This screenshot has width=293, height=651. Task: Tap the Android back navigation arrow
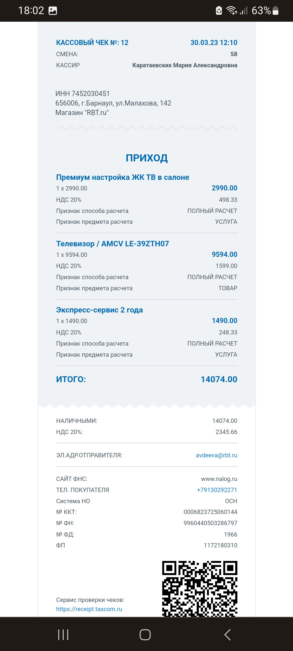[x=227, y=635]
